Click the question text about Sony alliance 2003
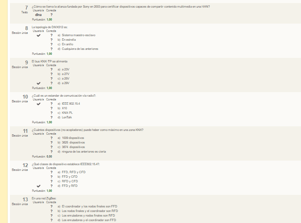 (x=121, y=6)
